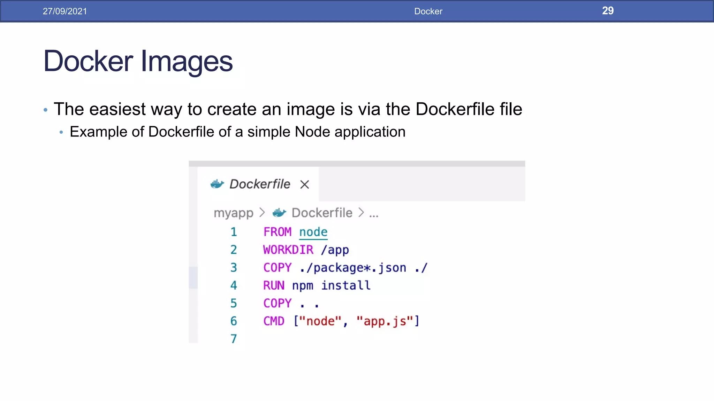The height and width of the screenshot is (401, 714).
Task: Click the WORKDIR keyword on line 2
Action: [x=288, y=250]
